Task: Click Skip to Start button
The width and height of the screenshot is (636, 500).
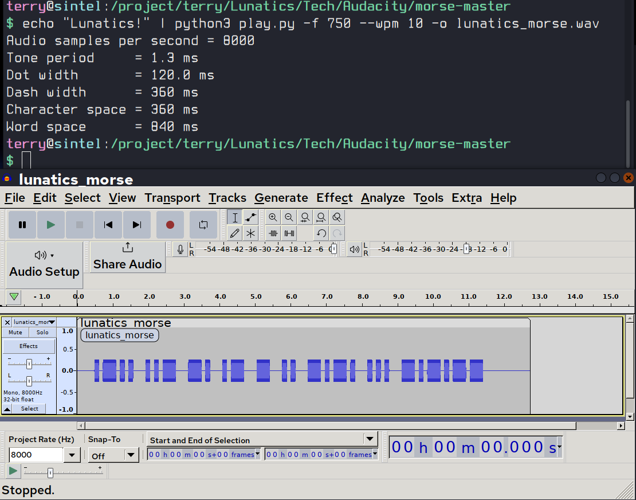Action: coord(108,225)
